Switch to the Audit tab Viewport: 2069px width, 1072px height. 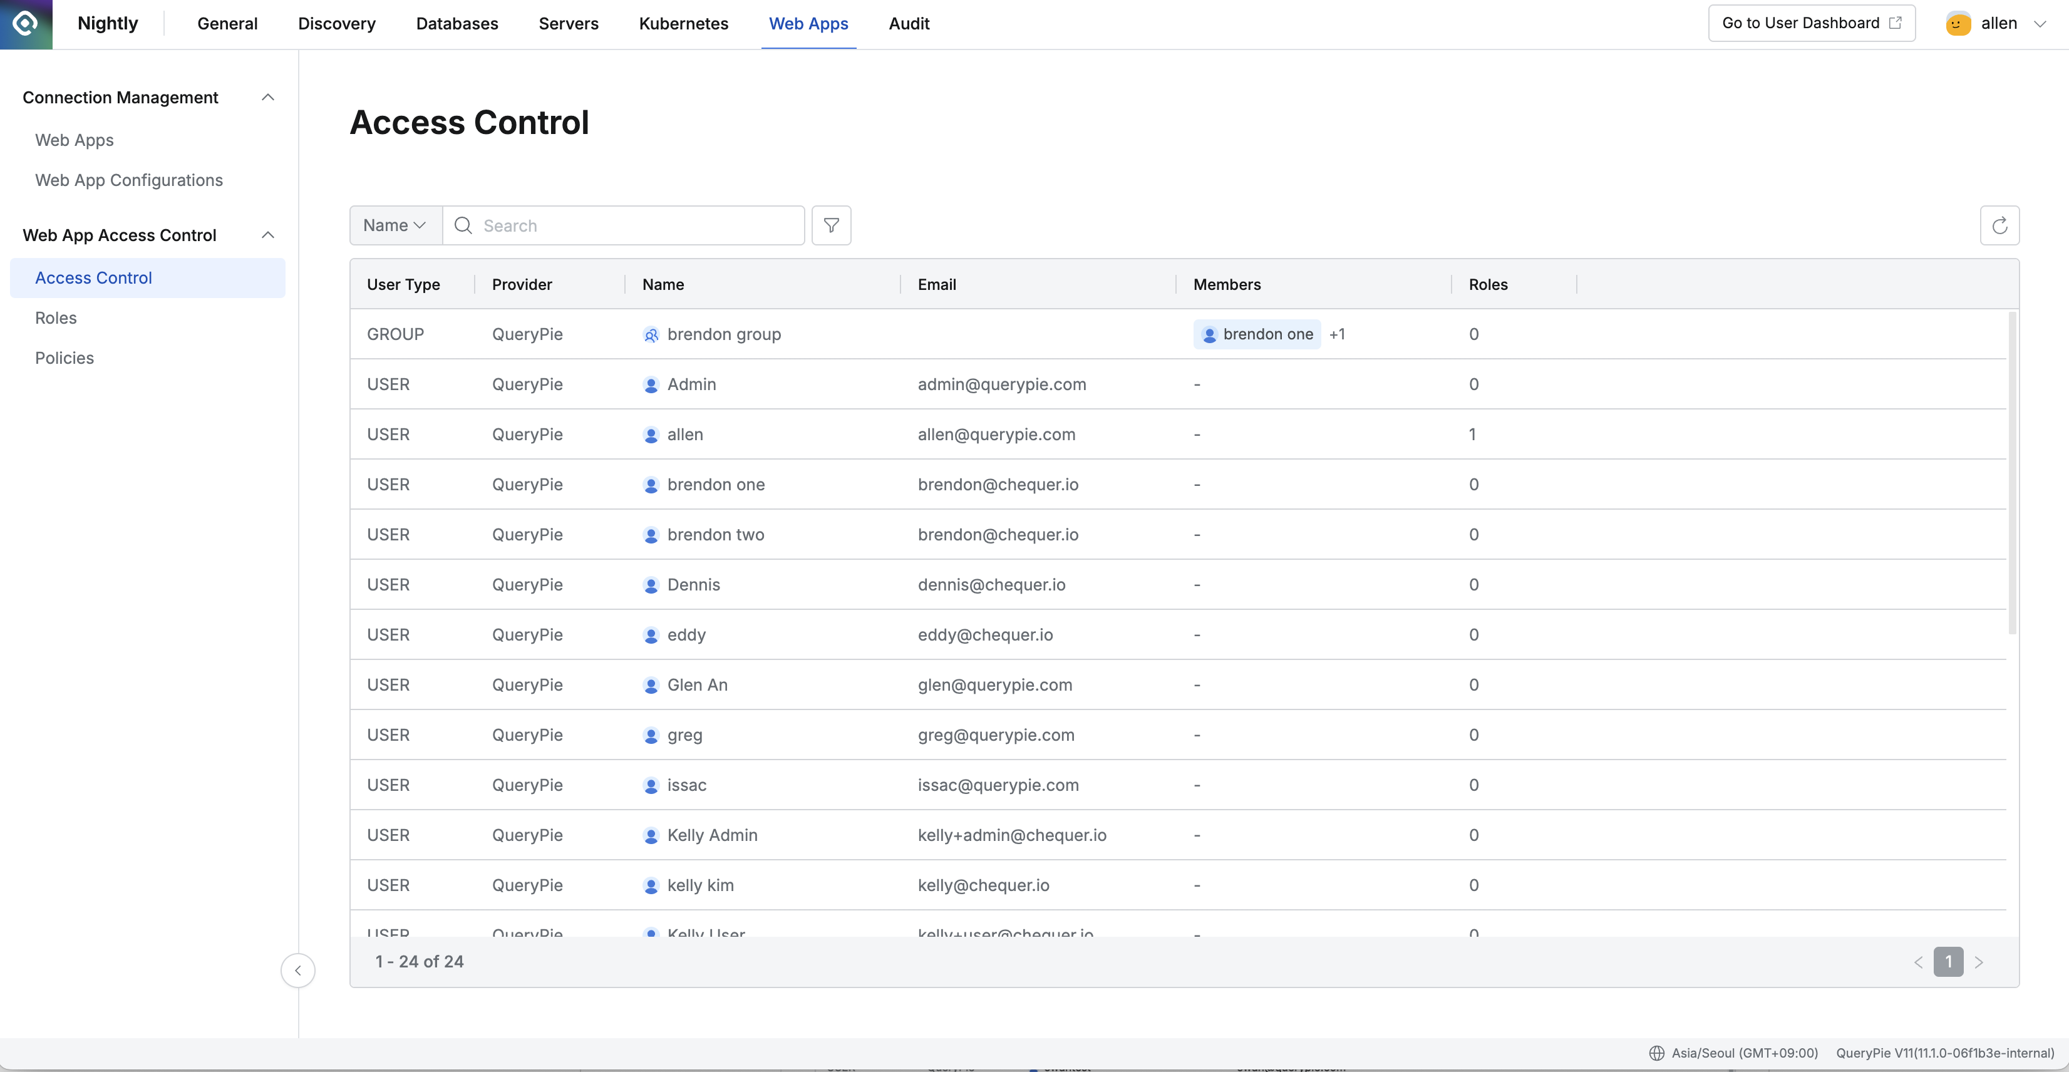909,23
